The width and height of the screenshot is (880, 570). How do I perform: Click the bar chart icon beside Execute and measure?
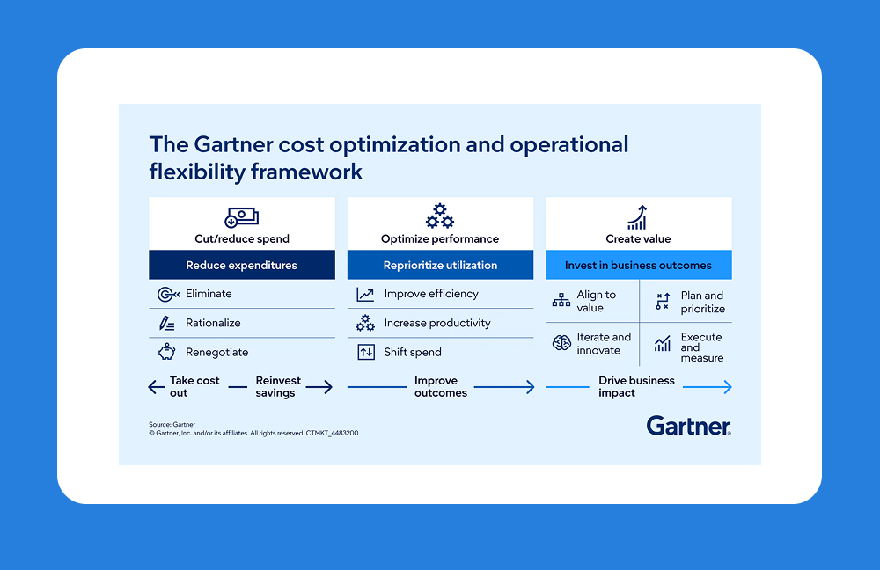tap(663, 343)
